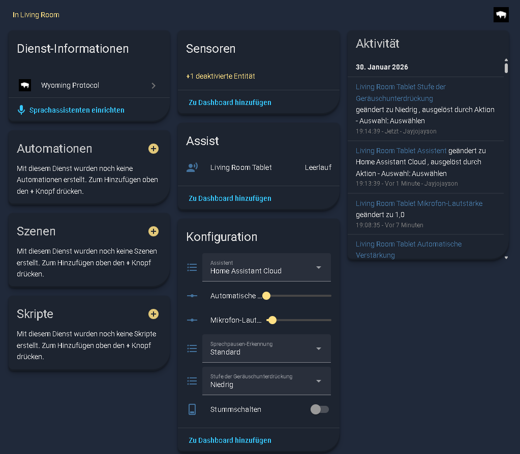Add a new scene with plus icon
This screenshot has width=520, height=454.
coord(154,231)
